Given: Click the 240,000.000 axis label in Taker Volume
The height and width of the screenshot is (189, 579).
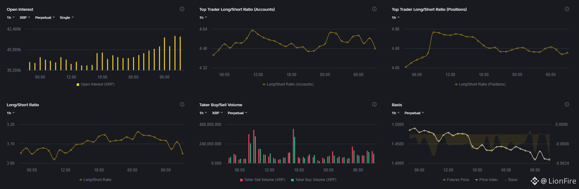Looking at the screenshot, I should coord(210,144).
